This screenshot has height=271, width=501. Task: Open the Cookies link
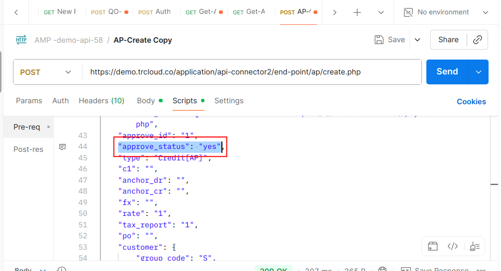pyautogui.click(x=471, y=102)
